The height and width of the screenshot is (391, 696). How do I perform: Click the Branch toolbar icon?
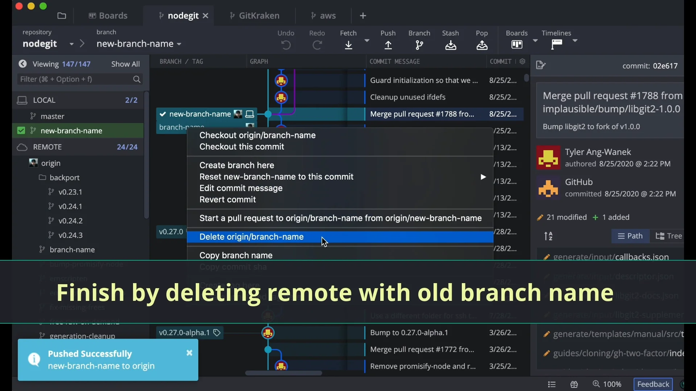tap(419, 45)
